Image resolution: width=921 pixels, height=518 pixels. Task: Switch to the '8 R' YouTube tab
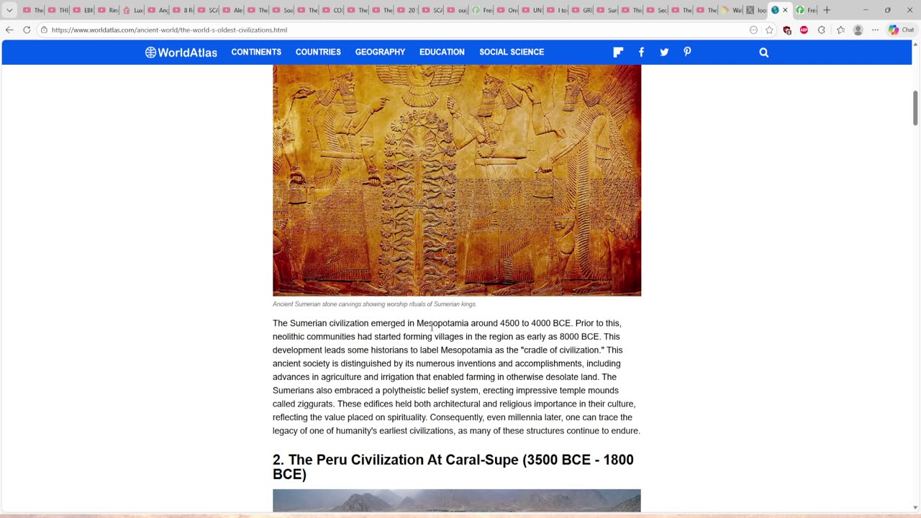point(183,10)
